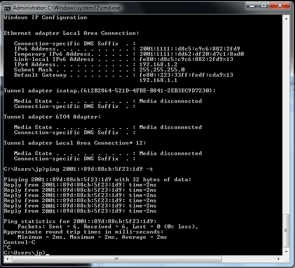The width and height of the screenshot is (295, 268).
Task: Open the cmd.exe system menu icon
Action: point(7,8)
